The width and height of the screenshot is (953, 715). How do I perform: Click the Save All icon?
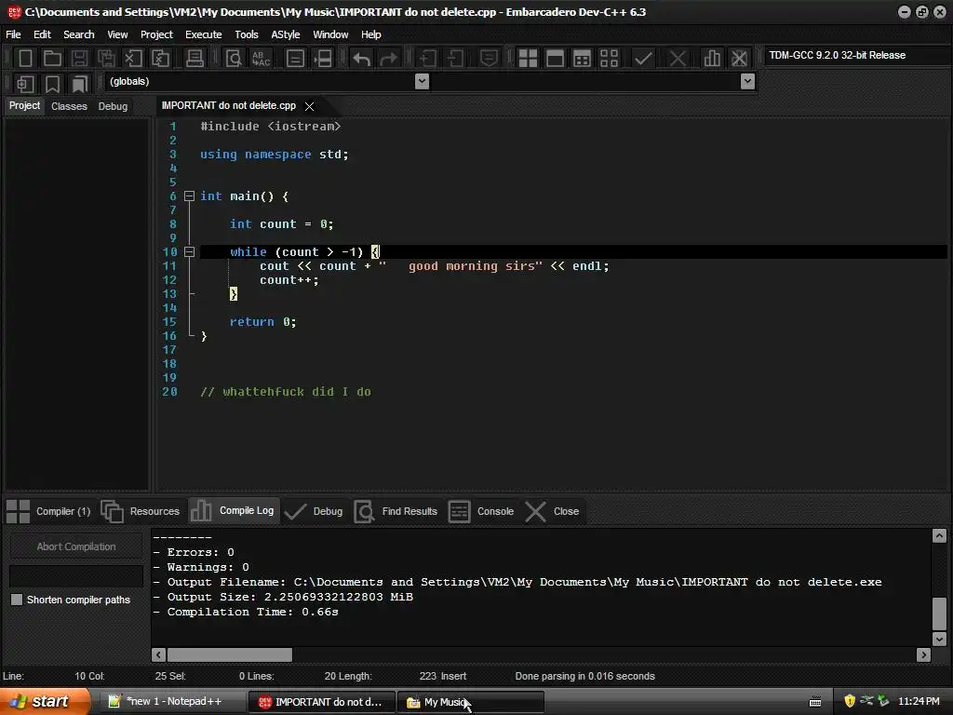[x=106, y=59]
